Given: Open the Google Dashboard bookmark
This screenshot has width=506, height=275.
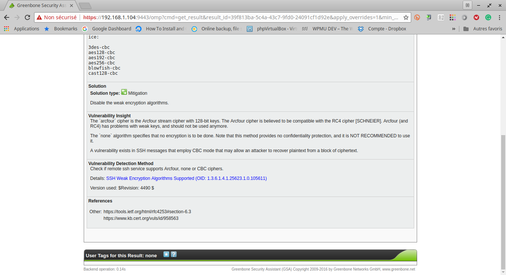Looking at the screenshot, I should (x=107, y=28).
